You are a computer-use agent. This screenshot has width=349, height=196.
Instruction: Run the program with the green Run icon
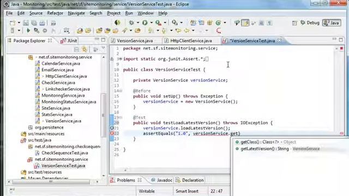coord(145,23)
